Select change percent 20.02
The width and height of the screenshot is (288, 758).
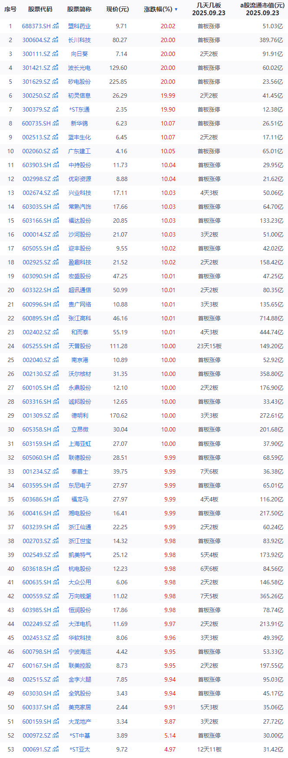point(168,26)
